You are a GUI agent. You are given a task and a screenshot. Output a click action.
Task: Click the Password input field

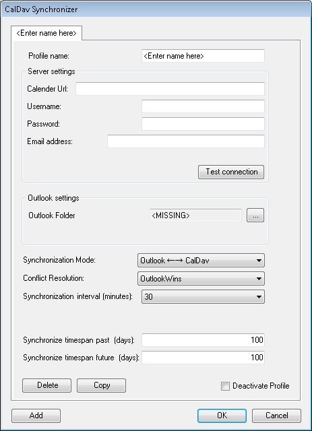click(x=203, y=124)
